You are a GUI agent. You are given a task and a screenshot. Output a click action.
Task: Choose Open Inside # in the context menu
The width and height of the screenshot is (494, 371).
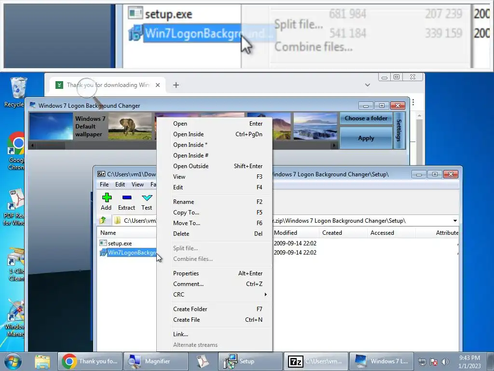pyautogui.click(x=215, y=156)
